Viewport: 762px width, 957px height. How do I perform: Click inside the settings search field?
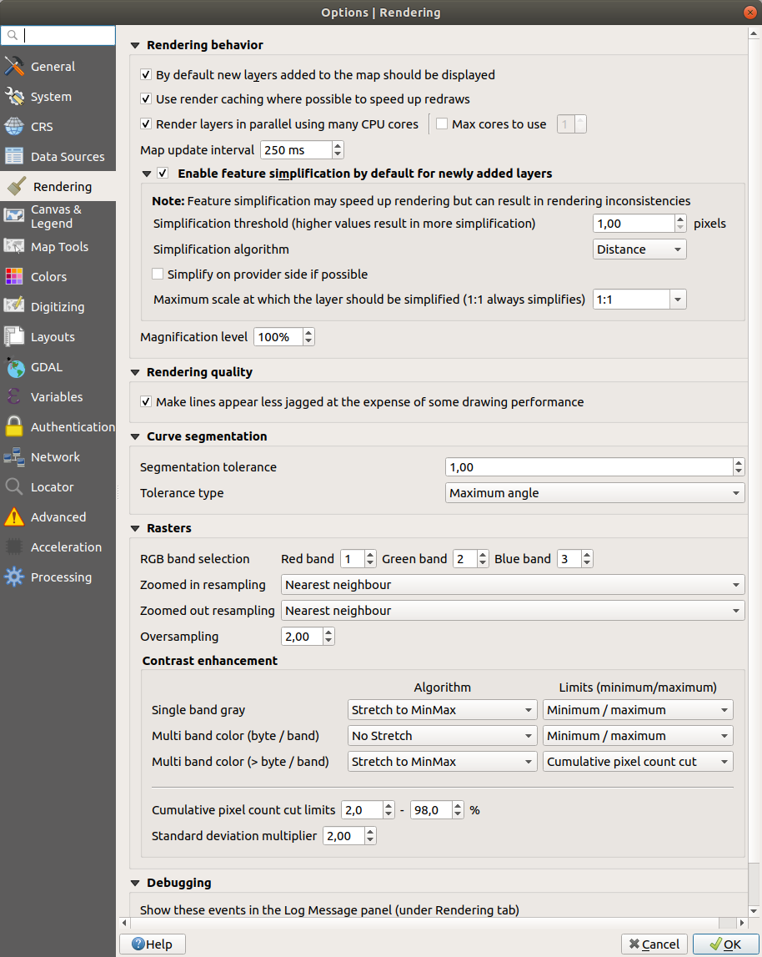pos(58,35)
